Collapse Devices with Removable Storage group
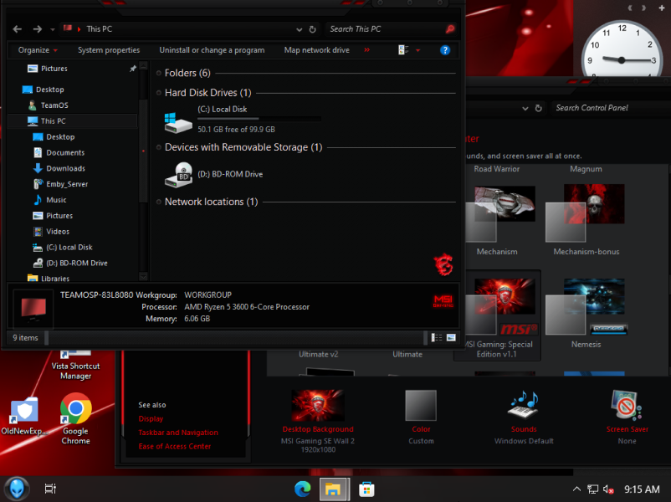The image size is (671, 502). pyautogui.click(x=159, y=147)
